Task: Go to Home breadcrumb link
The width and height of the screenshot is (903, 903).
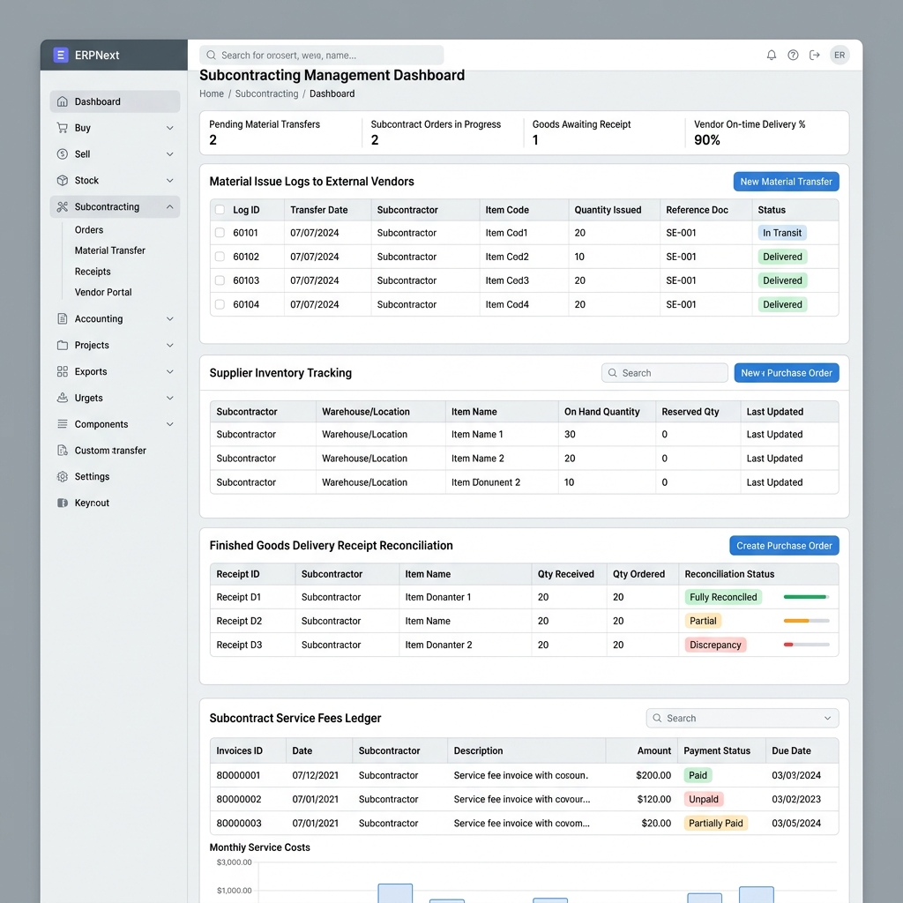Action: pos(212,93)
